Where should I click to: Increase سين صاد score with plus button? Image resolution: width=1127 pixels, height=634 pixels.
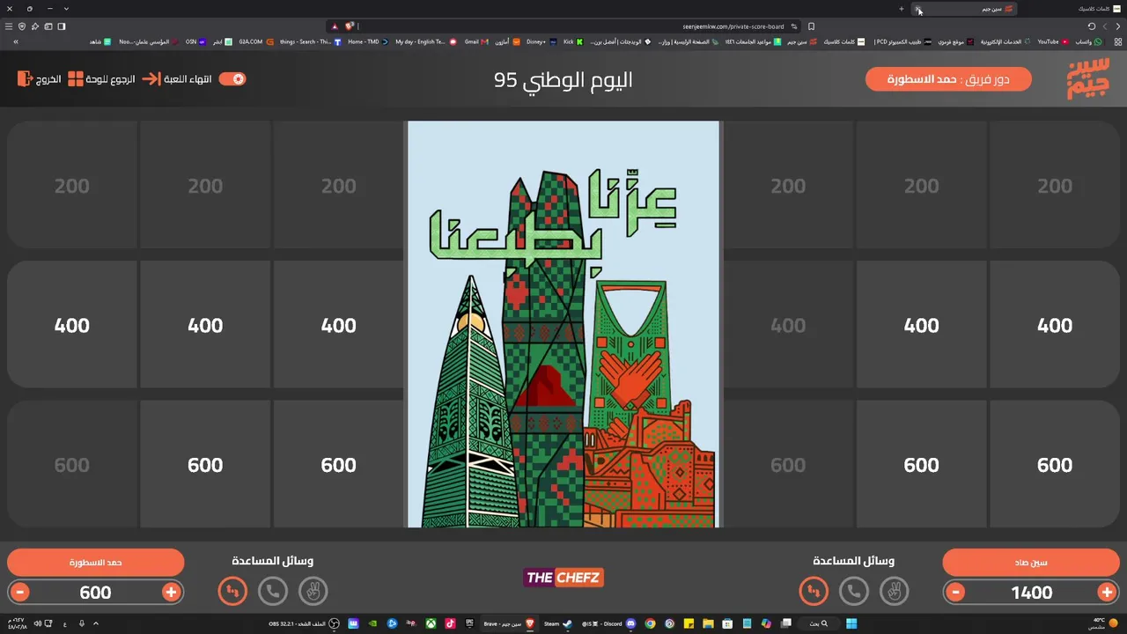1107,593
